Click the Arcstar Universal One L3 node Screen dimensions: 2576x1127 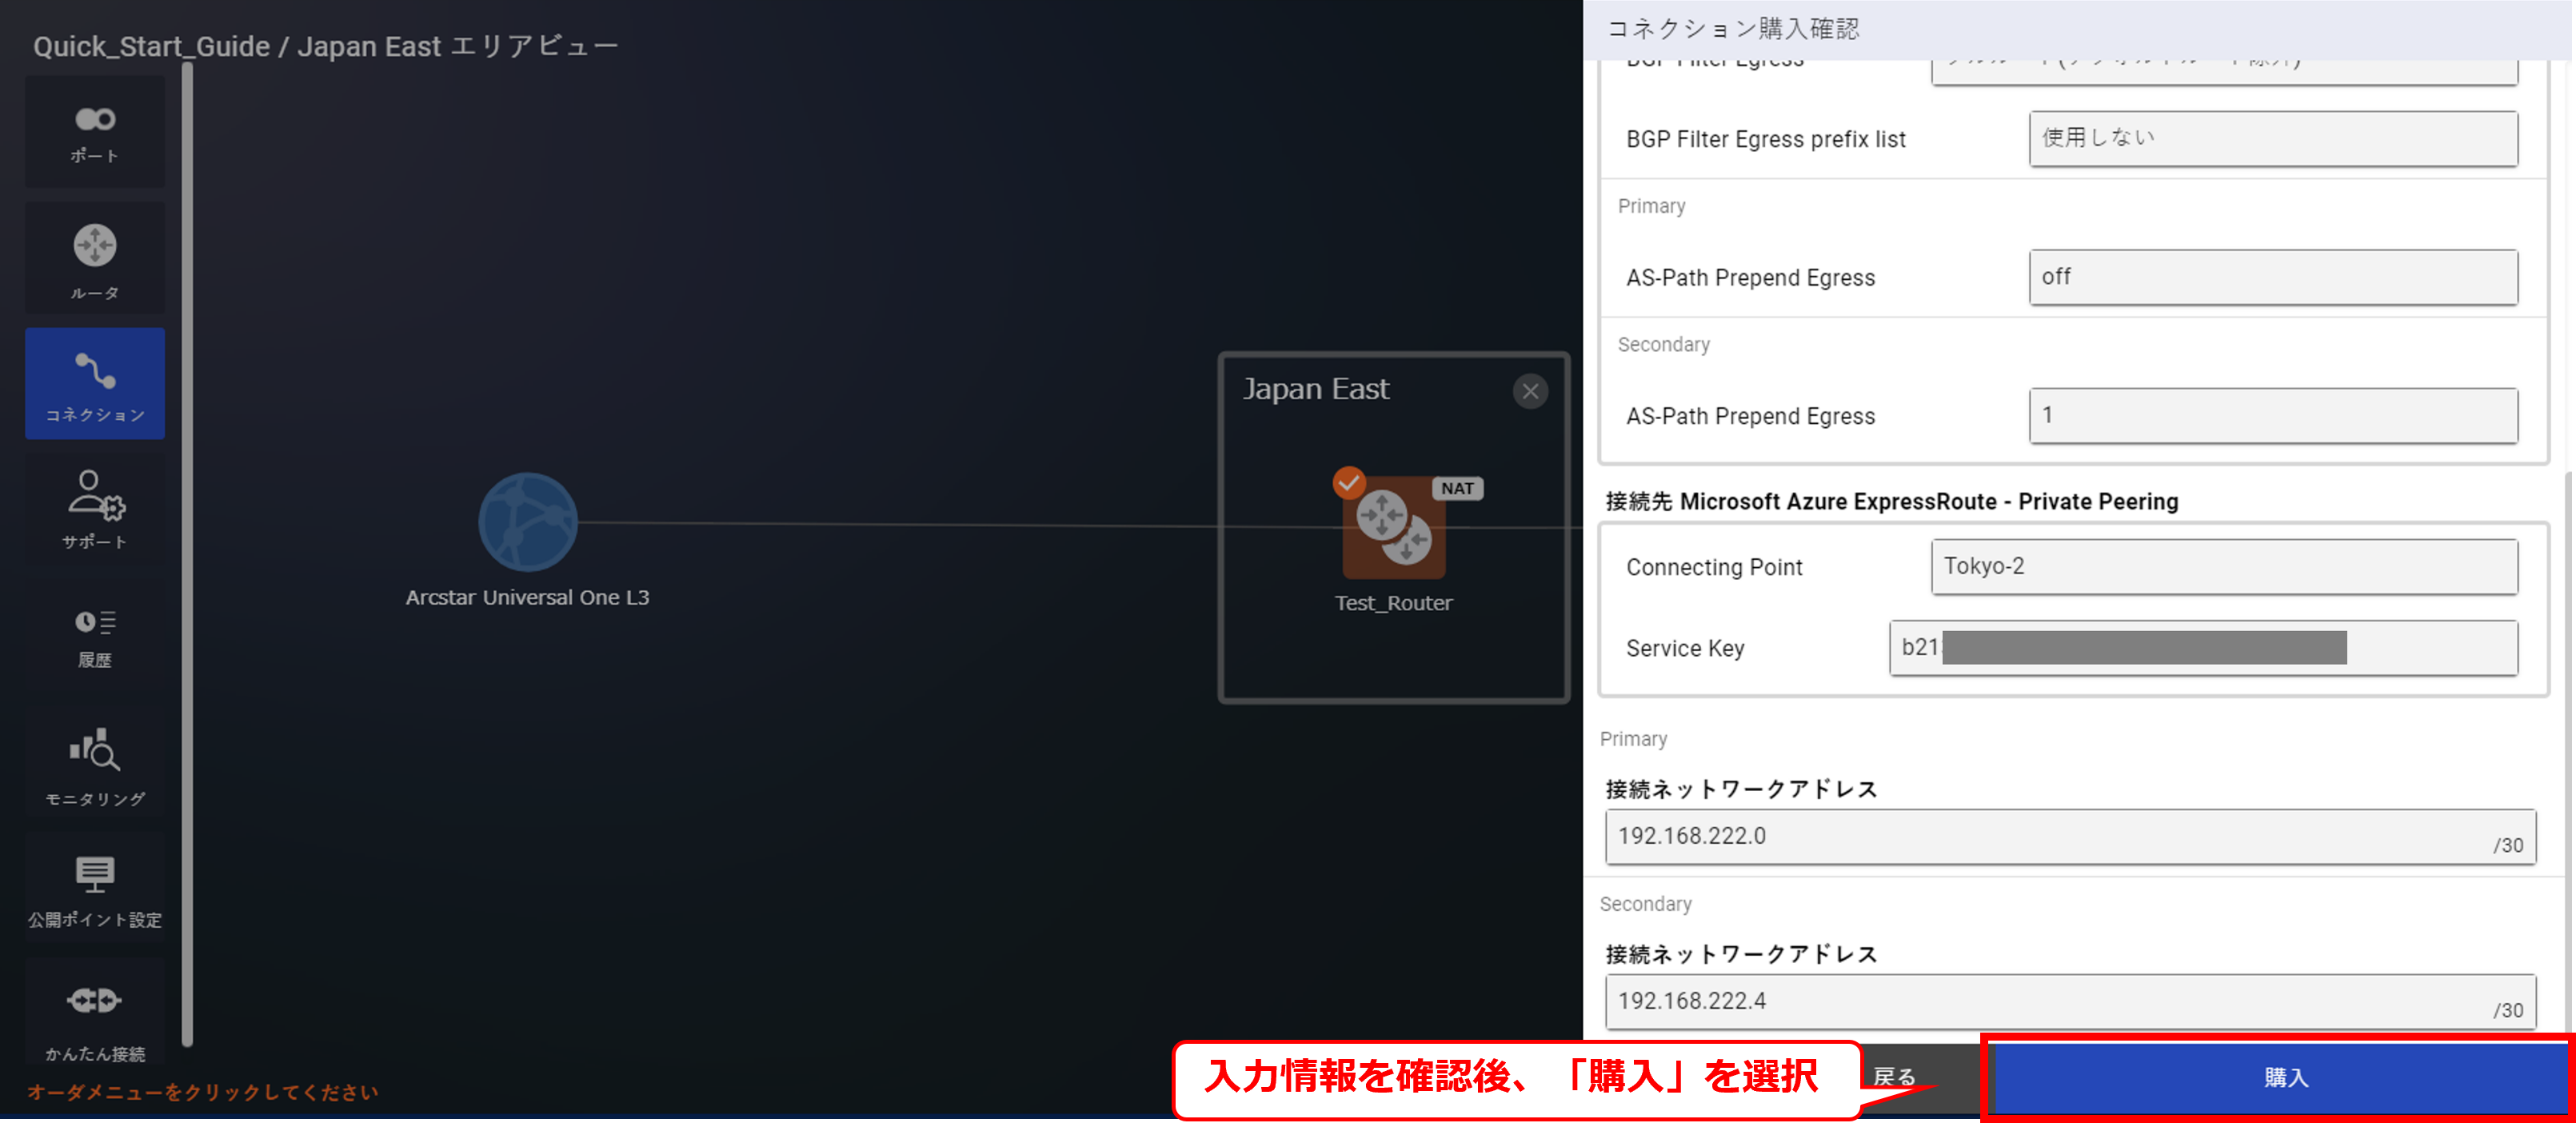click(x=527, y=522)
